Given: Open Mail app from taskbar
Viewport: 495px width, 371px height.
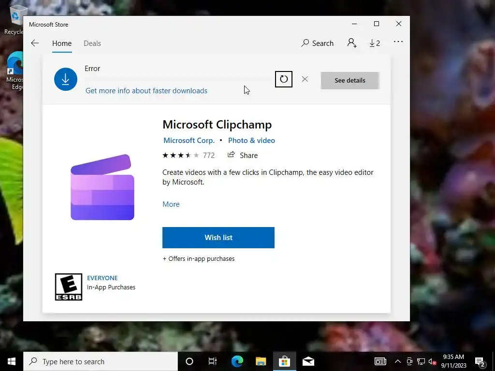Looking at the screenshot, I should (x=308, y=361).
